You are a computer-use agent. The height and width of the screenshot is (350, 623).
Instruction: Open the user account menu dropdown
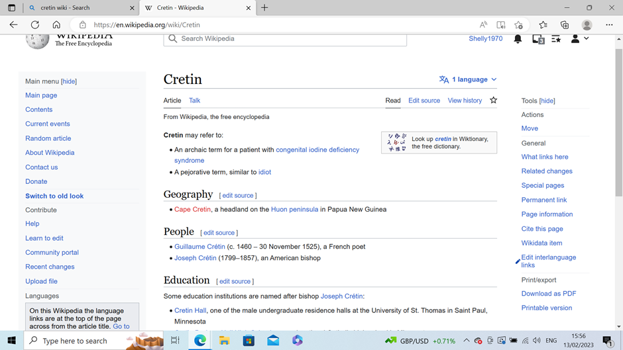(579, 39)
